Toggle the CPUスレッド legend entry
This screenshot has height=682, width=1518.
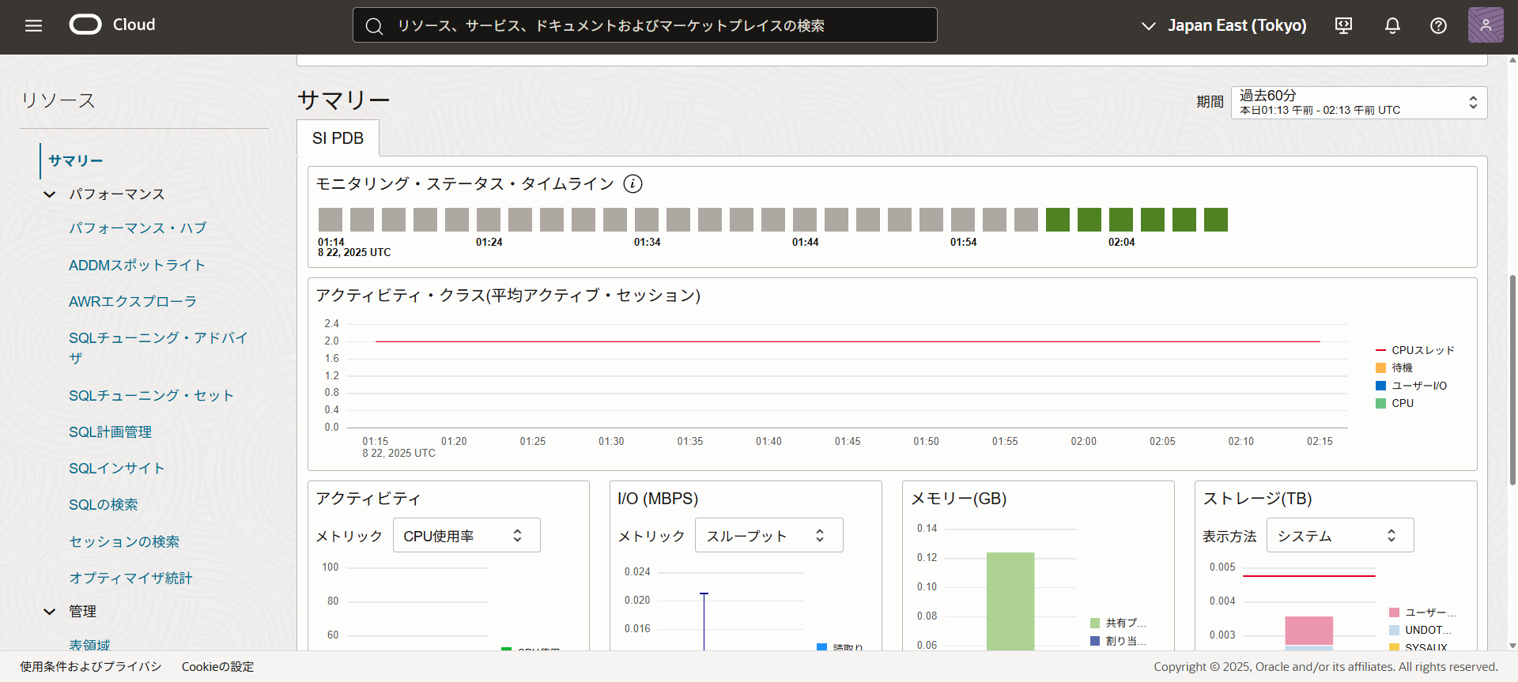[1415, 350]
